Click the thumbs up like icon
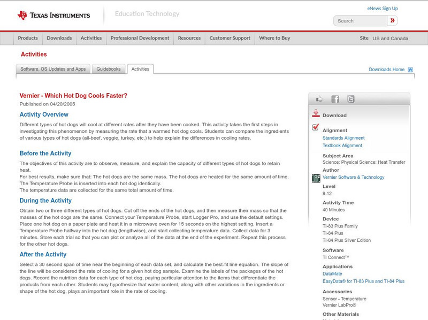428x320 pixels. point(319,99)
